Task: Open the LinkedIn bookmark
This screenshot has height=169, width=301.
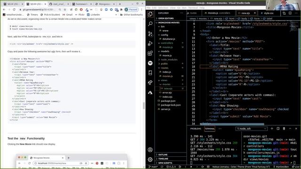Action: [93, 15]
